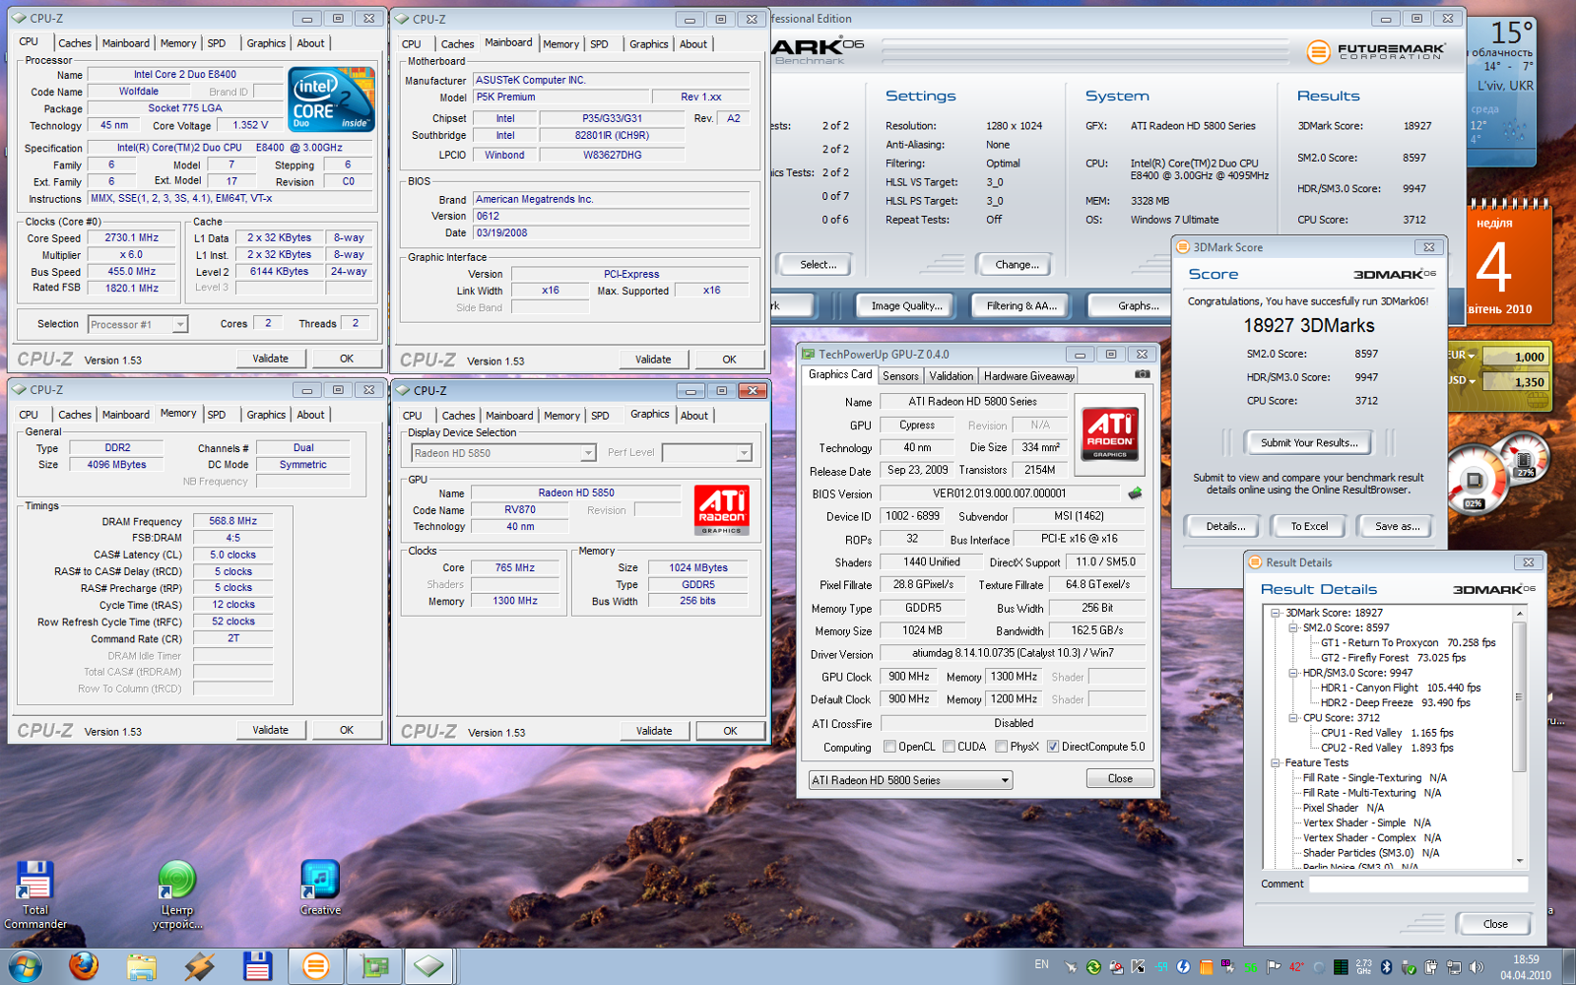Enable the PhysX checkbox in GPU-Z
Viewport: 1576px width, 985px height.
click(x=1002, y=747)
